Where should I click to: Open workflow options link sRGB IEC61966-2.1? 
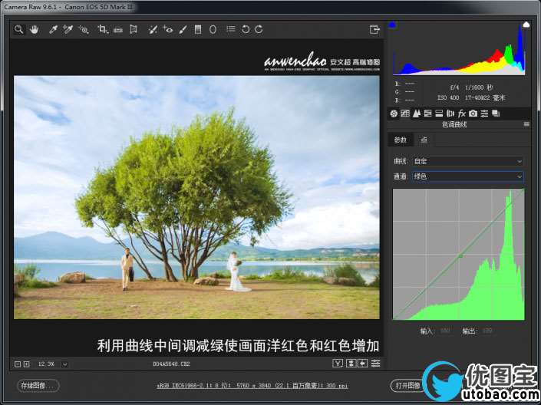pyautogui.click(x=252, y=386)
